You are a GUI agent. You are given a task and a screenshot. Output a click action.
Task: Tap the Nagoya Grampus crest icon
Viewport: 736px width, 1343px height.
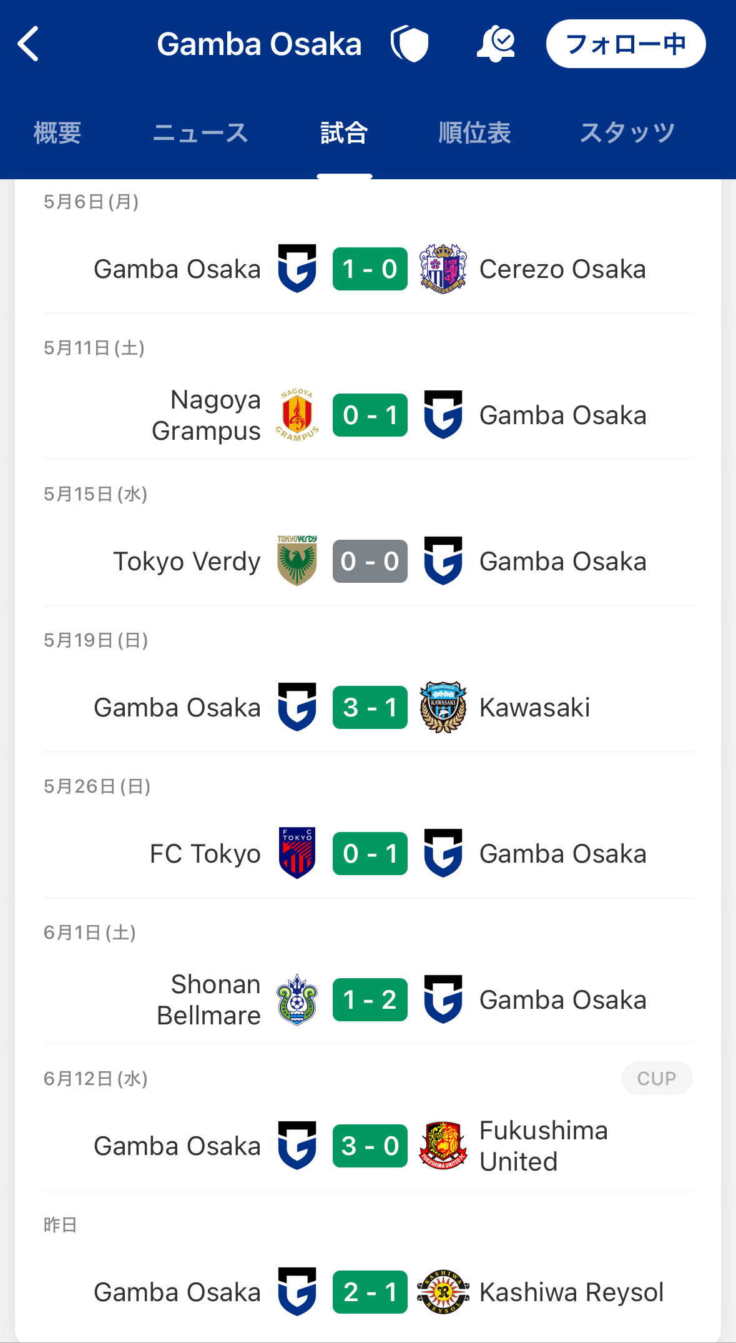(297, 415)
